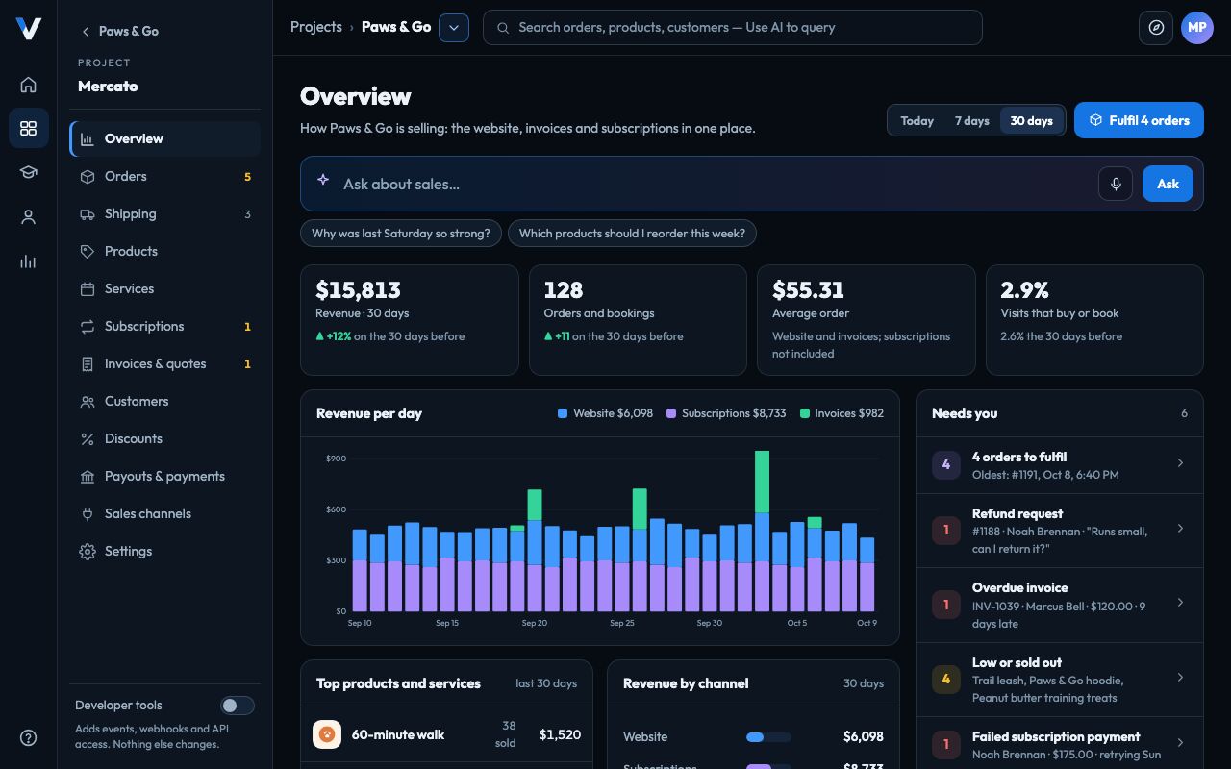Open Shipping in the sidebar
1231x769 pixels.
pos(165,214)
